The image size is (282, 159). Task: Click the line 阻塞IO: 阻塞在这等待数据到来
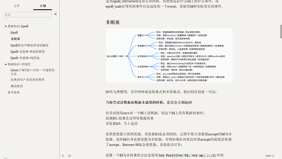coord(130,119)
